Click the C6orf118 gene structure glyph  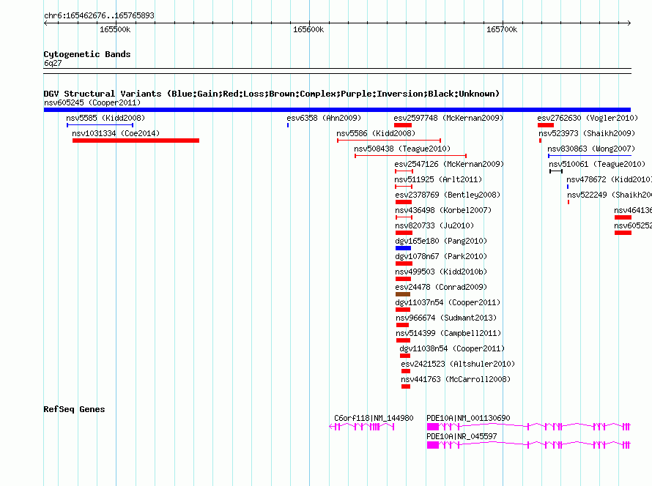coord(361,427)
